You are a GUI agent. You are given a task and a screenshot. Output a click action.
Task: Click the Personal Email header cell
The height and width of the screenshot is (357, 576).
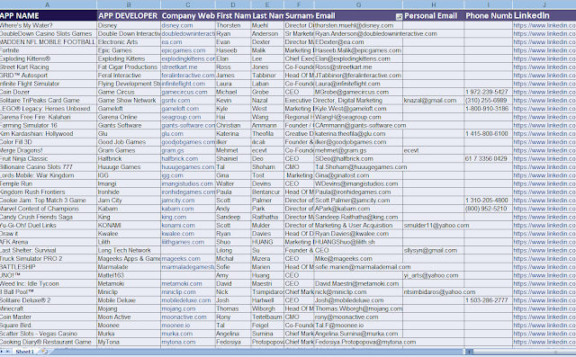click(434, 15)
